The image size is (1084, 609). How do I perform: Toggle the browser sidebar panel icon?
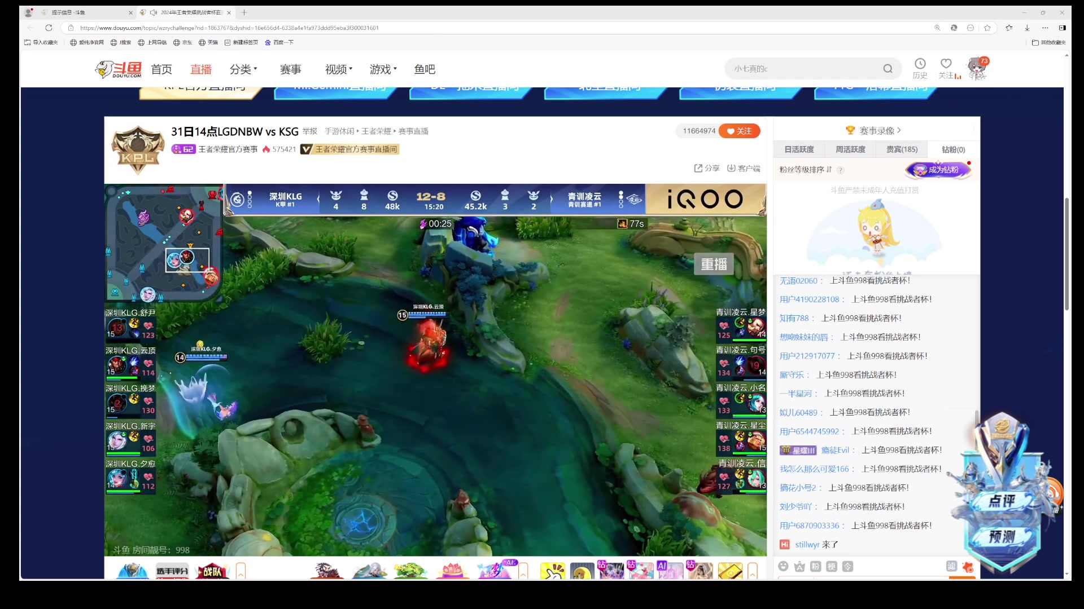1062,28
